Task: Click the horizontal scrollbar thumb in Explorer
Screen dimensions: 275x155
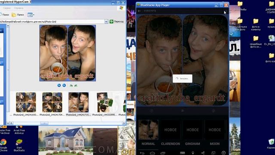Action: pos(44,123)
